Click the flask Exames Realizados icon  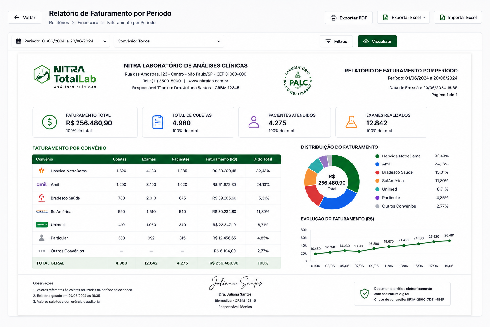tap(351, 122)
